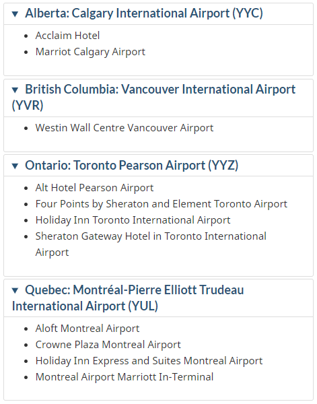Click Quebec: Montréal-Pierre Elliott Trudeau heading
Image resolution: width=317 pixels, height=404 pixels.
tap(128, 298)
